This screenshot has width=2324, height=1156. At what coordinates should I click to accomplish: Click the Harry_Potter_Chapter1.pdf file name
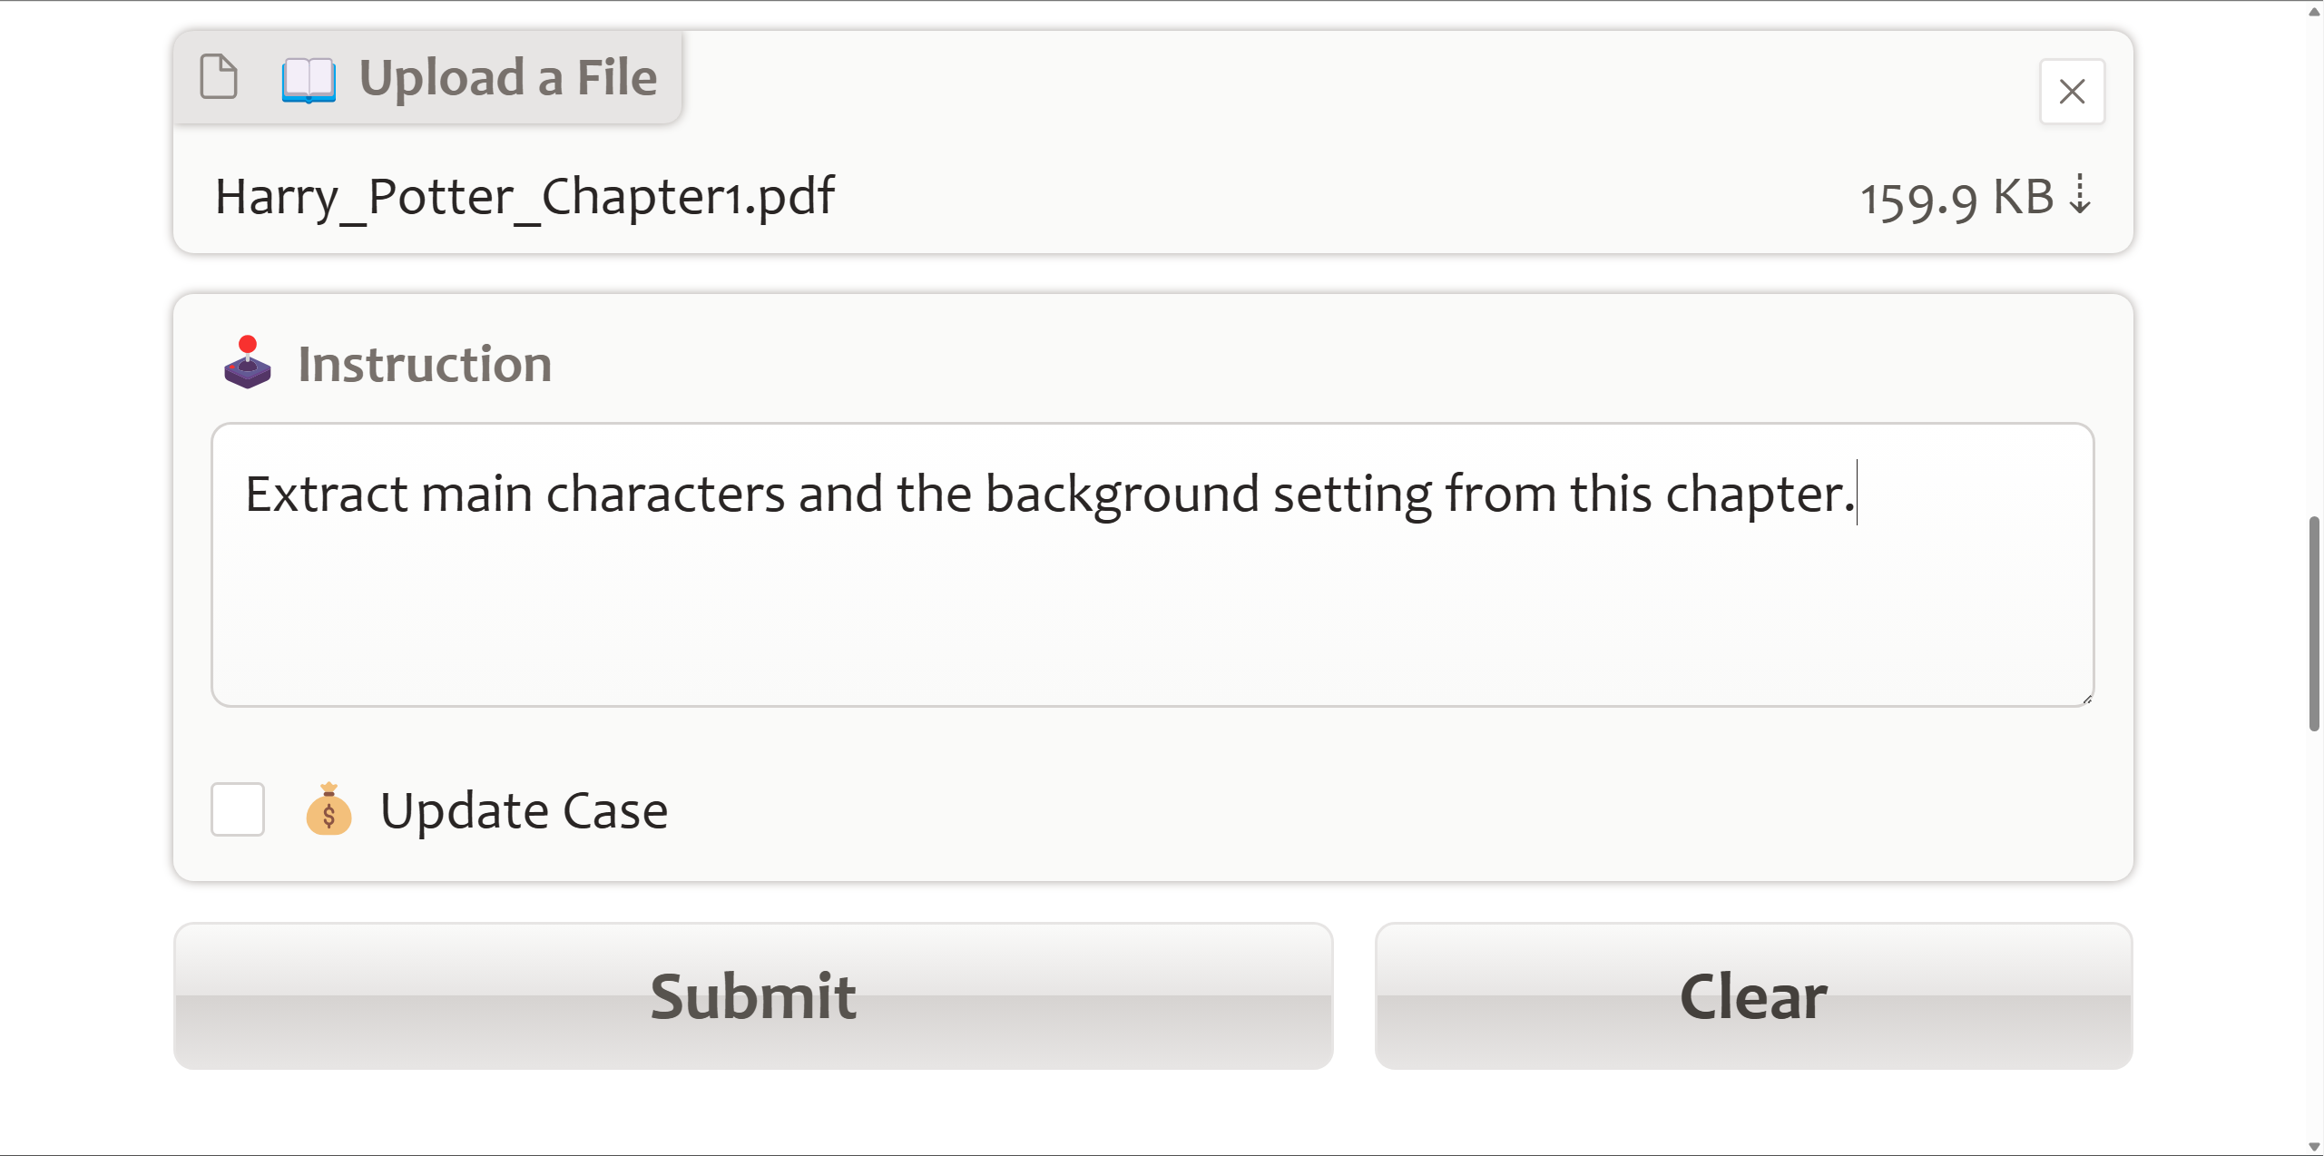525,197
